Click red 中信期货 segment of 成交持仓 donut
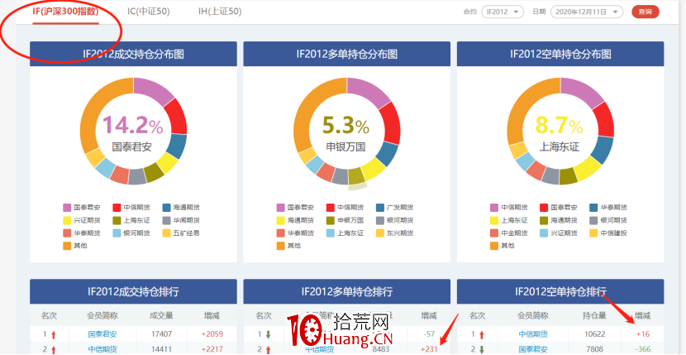686x355 pixels. [x=176, y=117]
